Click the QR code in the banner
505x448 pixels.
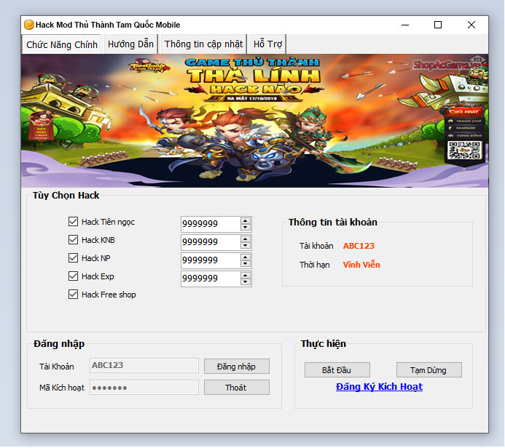click(465, 150)
